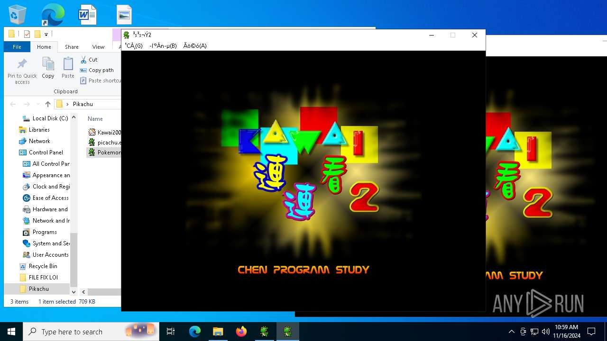Viewport: 607px width, 341px height.
Task: Click the Properties quick access toolbar icon
Action: [x=27, y=34]
